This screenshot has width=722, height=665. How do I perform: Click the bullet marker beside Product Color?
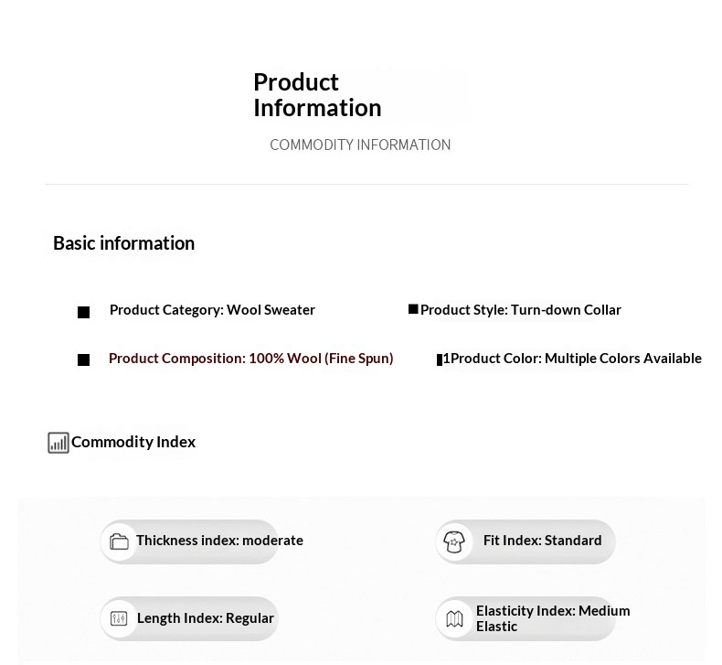440,359
